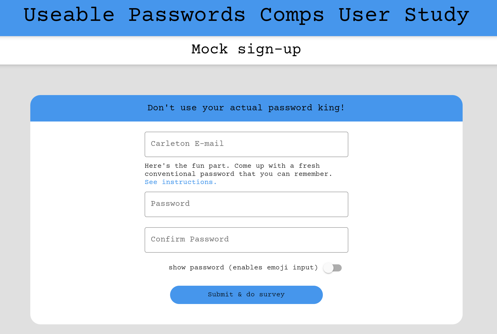
Task: Click the word "Study" in the page title
Action: coord(437,15)
